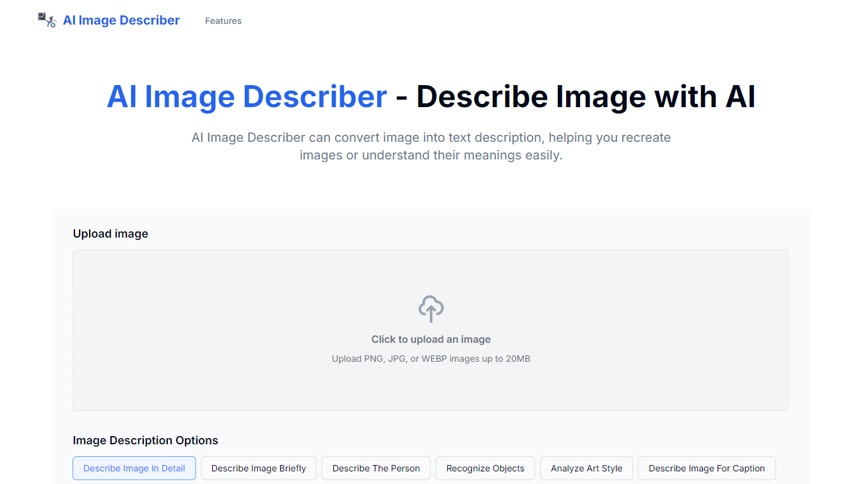Click the 'Image Description Options' heading
Image resolution: width=862 pixels, height=484 pixels.
146,441
